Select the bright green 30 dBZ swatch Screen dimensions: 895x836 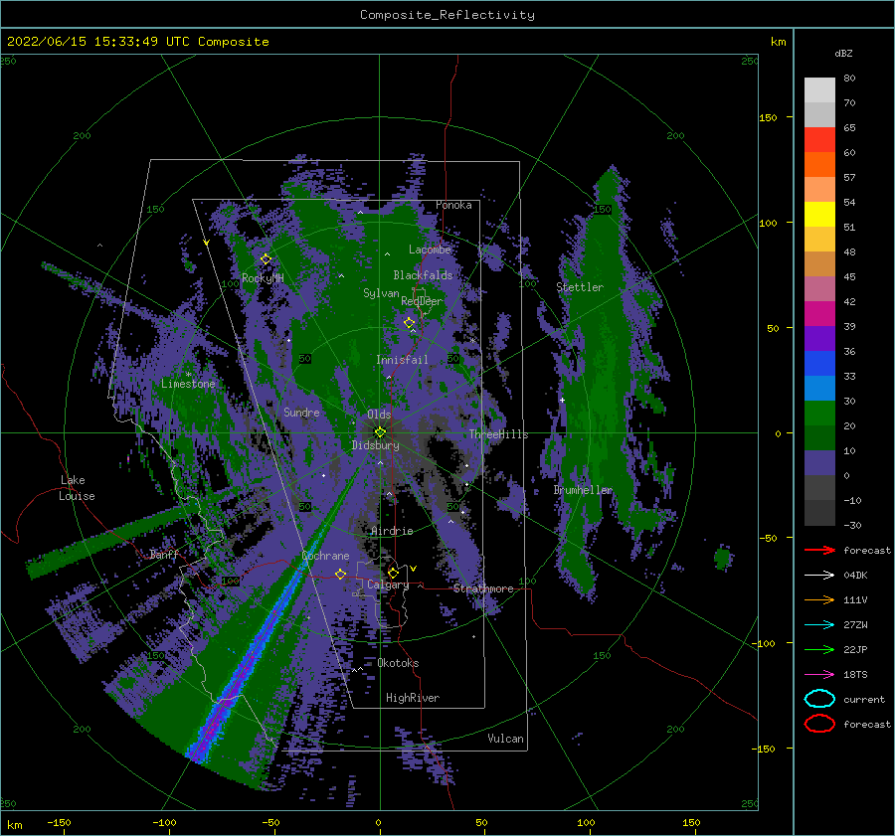pos(819,414)
